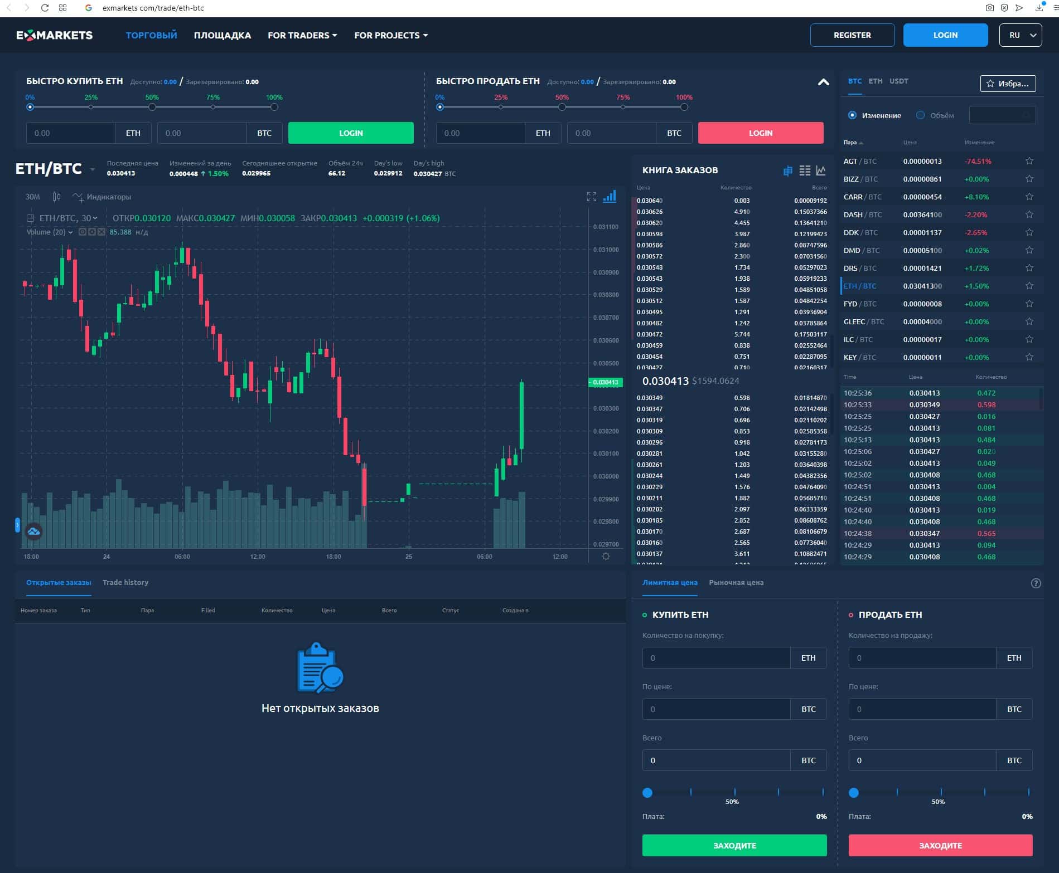Click the REGISTER button
The image size is (1059, 873).
coord(852,35)
